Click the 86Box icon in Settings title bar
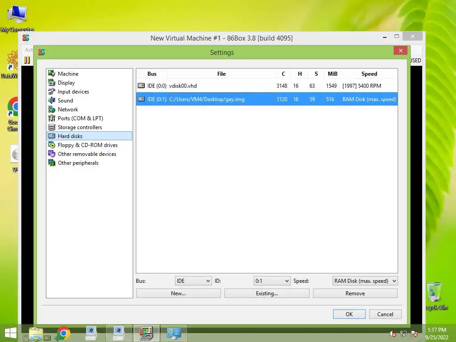The height and width of the screenshot is (342, 456). coord(41,52)
